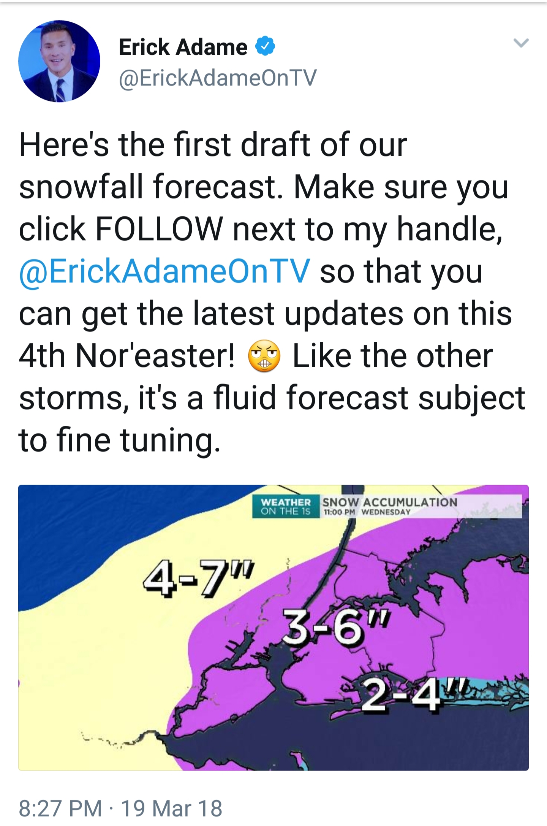Tap the 3-6" snowfall label
This screenshot has width=547, height=826.
[336, 626]
